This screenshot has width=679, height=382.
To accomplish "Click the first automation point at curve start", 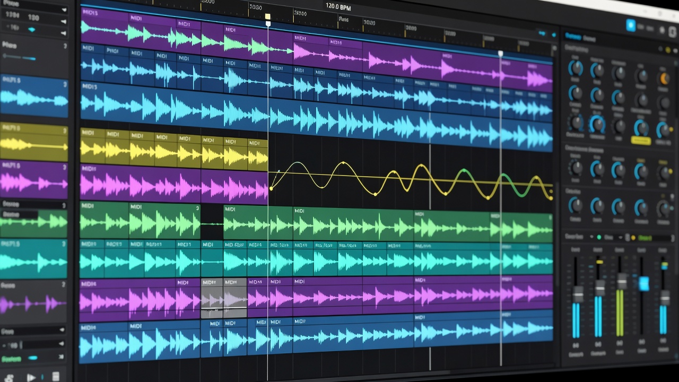I will 272,188.
